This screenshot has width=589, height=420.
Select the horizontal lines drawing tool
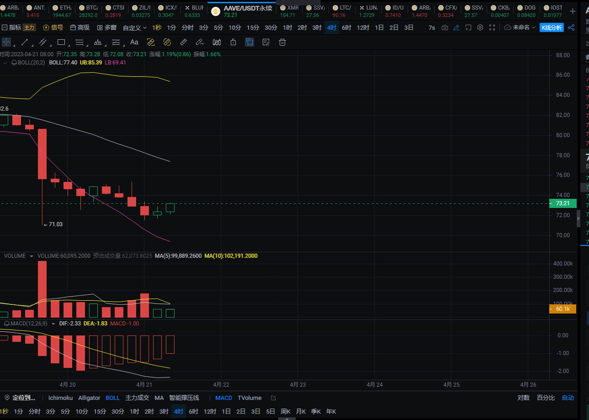(x=80, y=42)
